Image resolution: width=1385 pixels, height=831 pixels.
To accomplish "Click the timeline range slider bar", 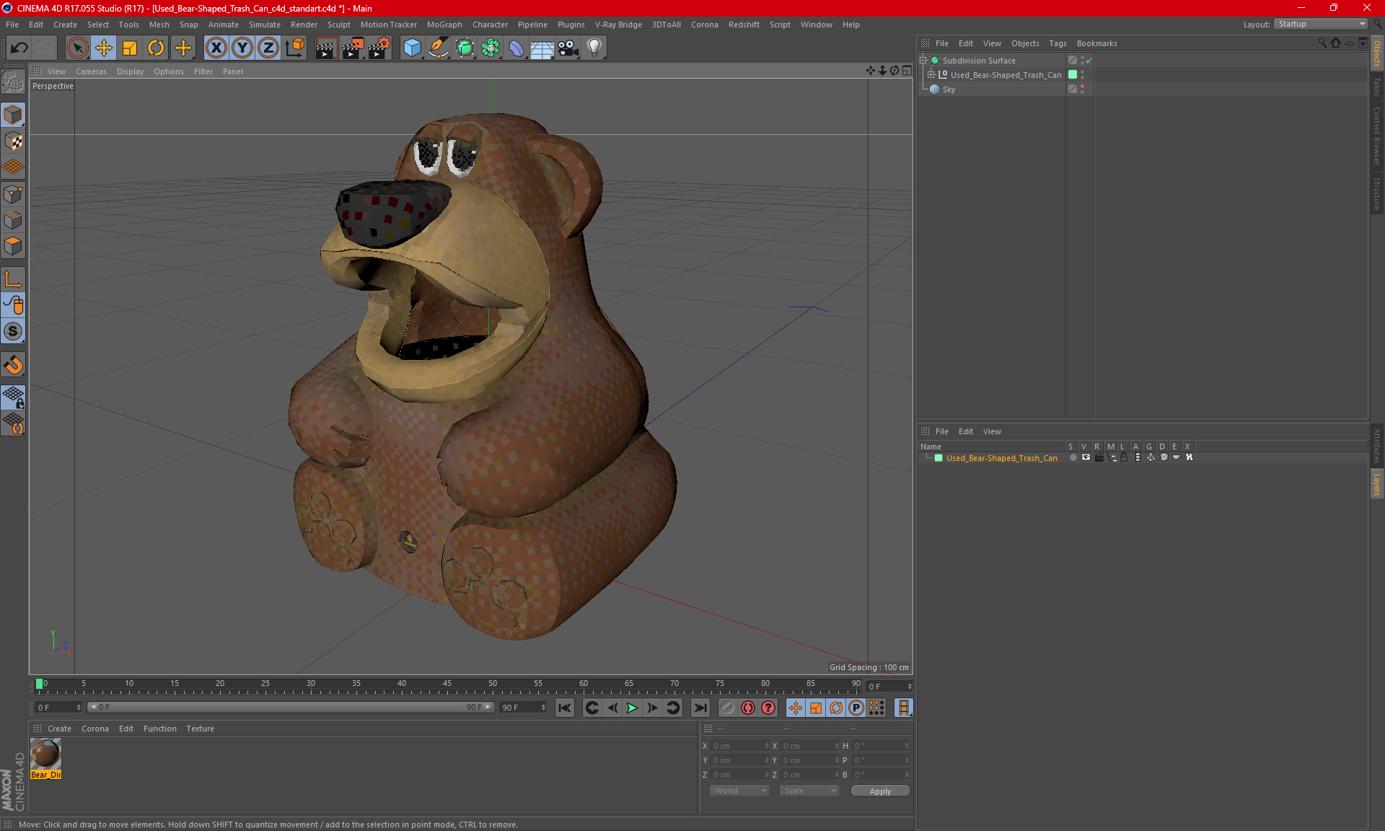I will pyautogui.click(x=291, y=707).
